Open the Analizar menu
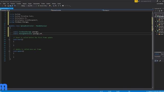Viewport: 164px width, 92px height. point(48,4)
